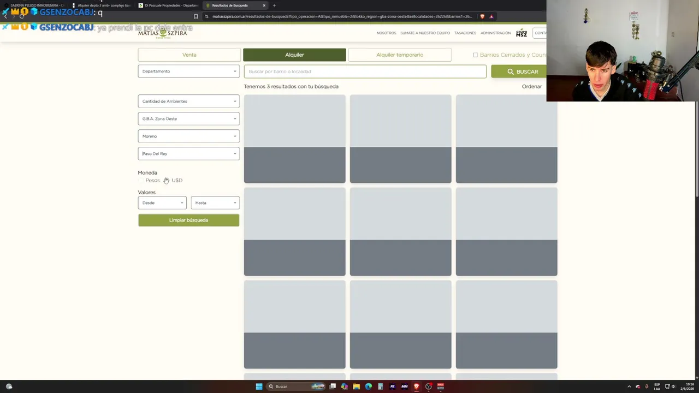The height and width of the screenshot is (393, 699).
Task: Open OBS Studio from the taskbar
Action: 428,386
